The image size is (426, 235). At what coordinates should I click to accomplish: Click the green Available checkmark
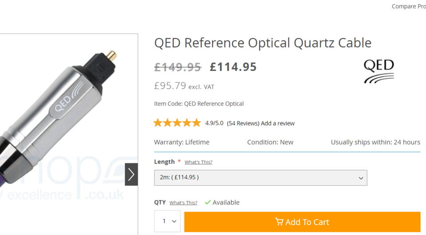pos(208,203)
